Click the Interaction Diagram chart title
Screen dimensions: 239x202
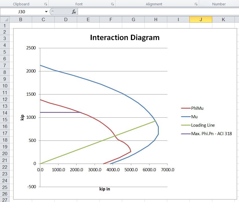click(x=124, y=38)
